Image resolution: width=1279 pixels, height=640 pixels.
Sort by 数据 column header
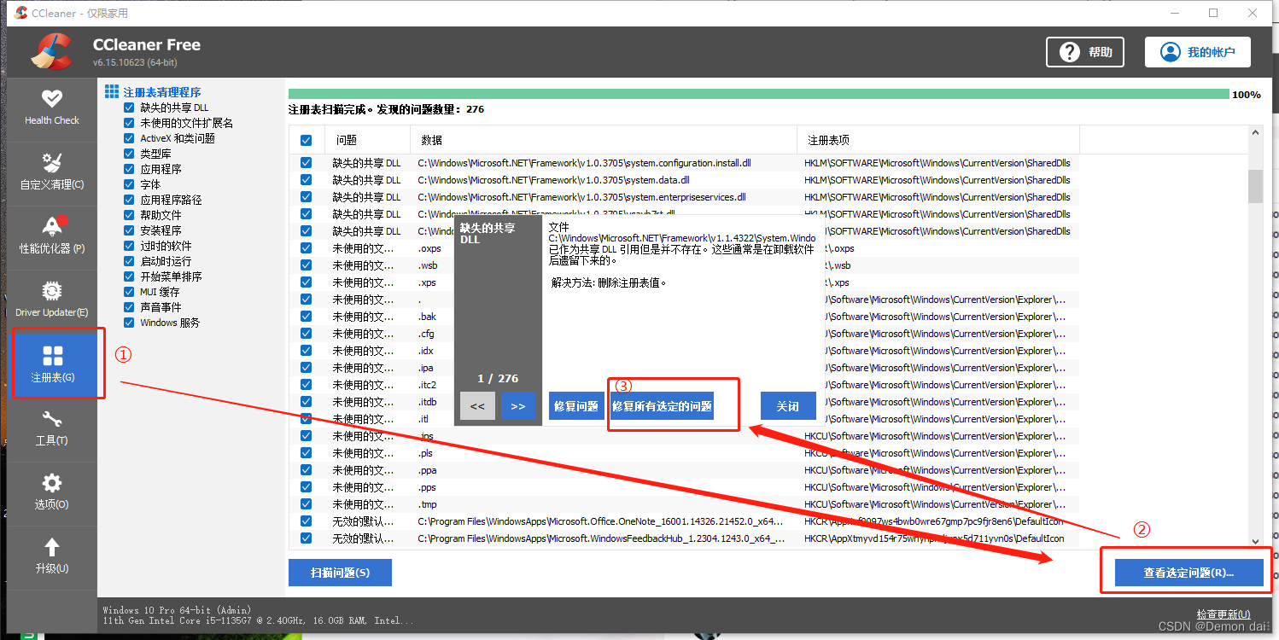[604, 140]
